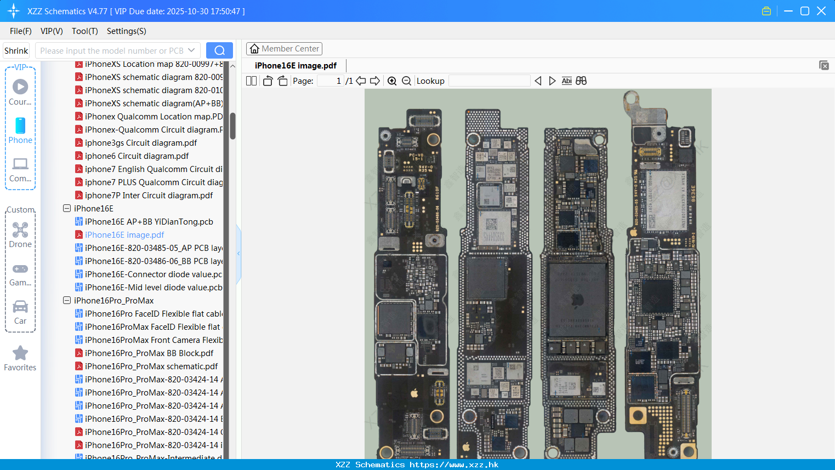Open iPhoneXS schematic diagram(AP+BB)
This screenshot has height=470, width=835.
coord(149,104)
